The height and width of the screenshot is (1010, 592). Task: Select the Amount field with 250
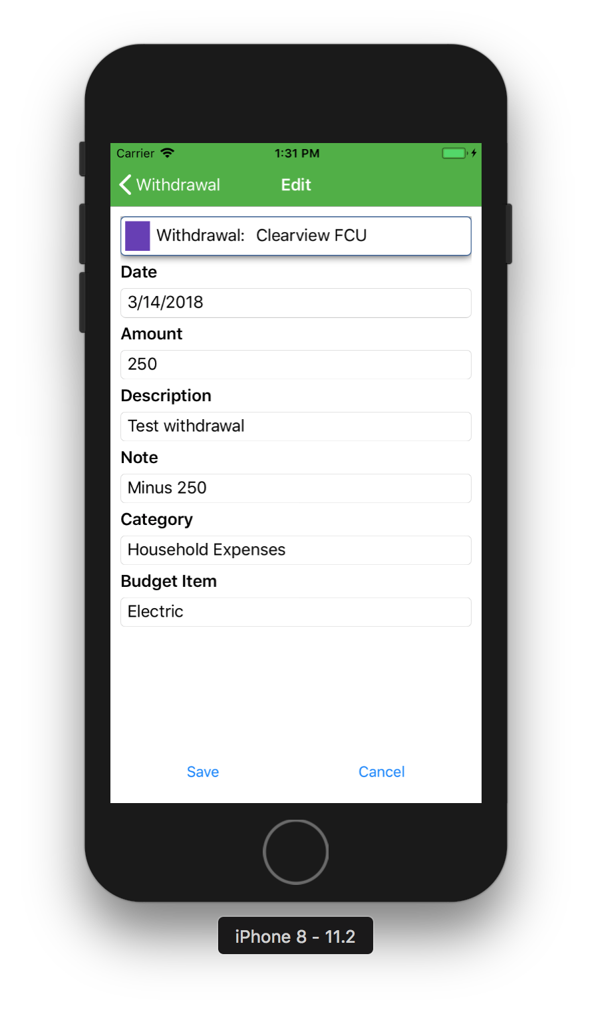296,365
